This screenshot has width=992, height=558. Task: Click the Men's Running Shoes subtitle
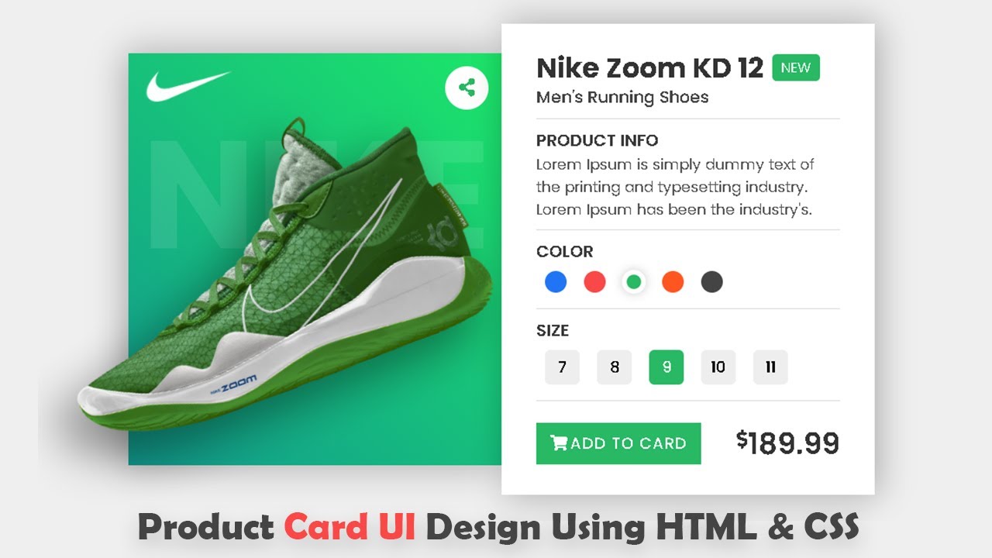(x=622, y=98)
